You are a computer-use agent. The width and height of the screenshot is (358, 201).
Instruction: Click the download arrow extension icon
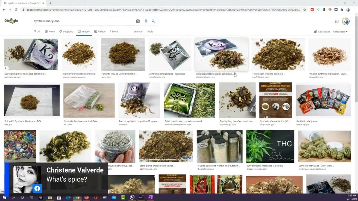[324, 9]
